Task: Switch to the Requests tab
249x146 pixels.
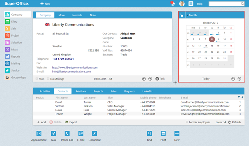Action: 129,91
